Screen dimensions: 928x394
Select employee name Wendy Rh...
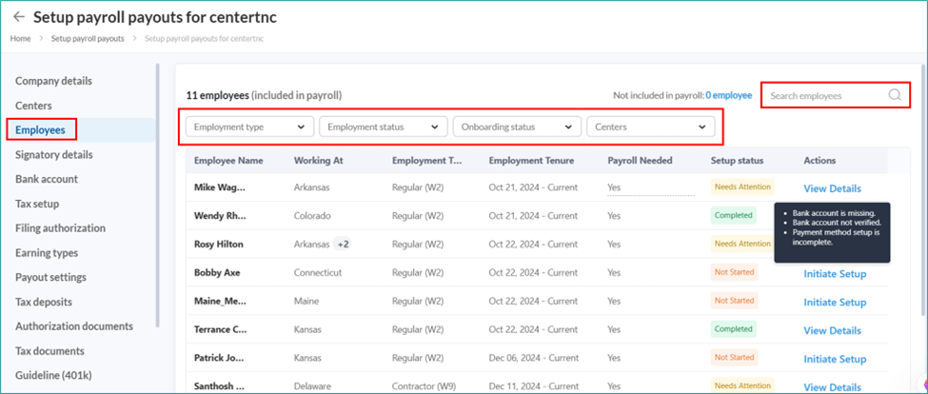(x=220, y=216)
